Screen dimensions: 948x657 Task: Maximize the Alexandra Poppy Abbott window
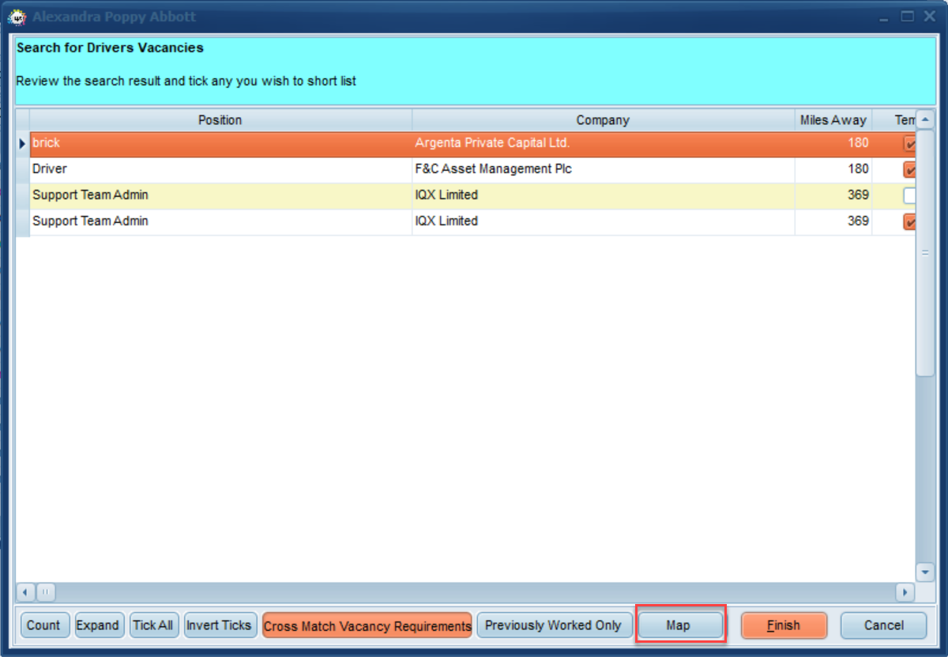pos(907,16)
